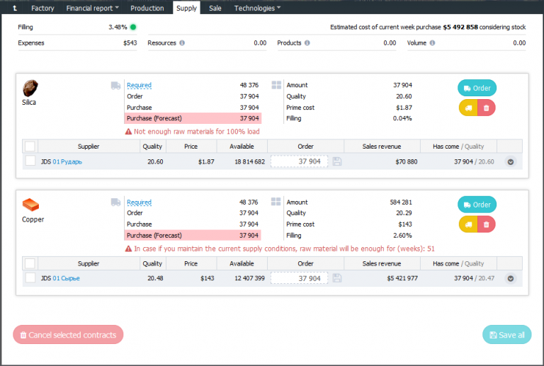Open the Sale tab
The image size is (544, 366).
click(x=215, y=8)
